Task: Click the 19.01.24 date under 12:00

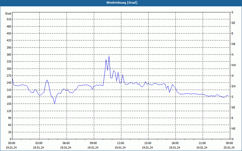Action: pyautogui.click(x=120, y=147)
